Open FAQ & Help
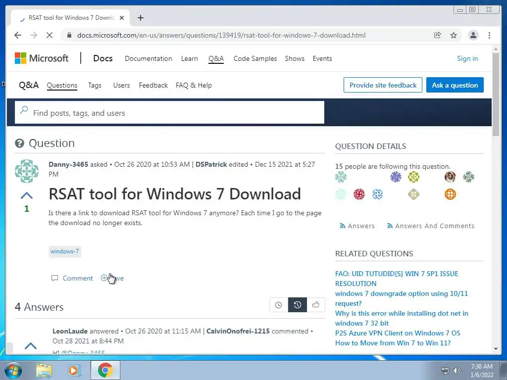The width and height of the screenshot is (507, 380). [194, 85]
